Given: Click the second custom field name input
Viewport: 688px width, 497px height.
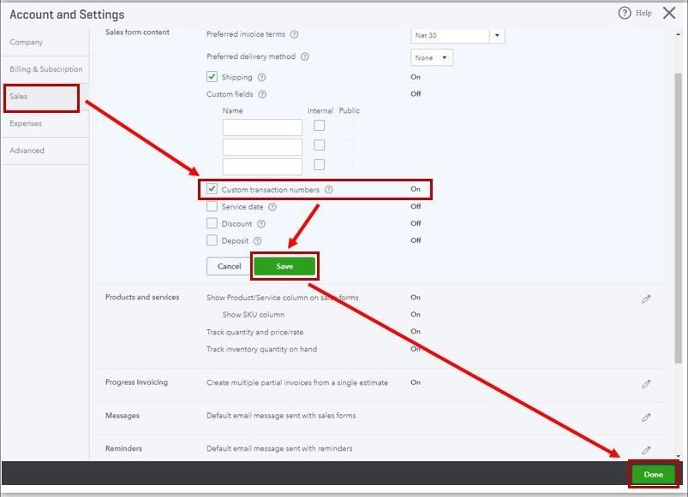Looking at the screenshot, I should tap(262, 147).
